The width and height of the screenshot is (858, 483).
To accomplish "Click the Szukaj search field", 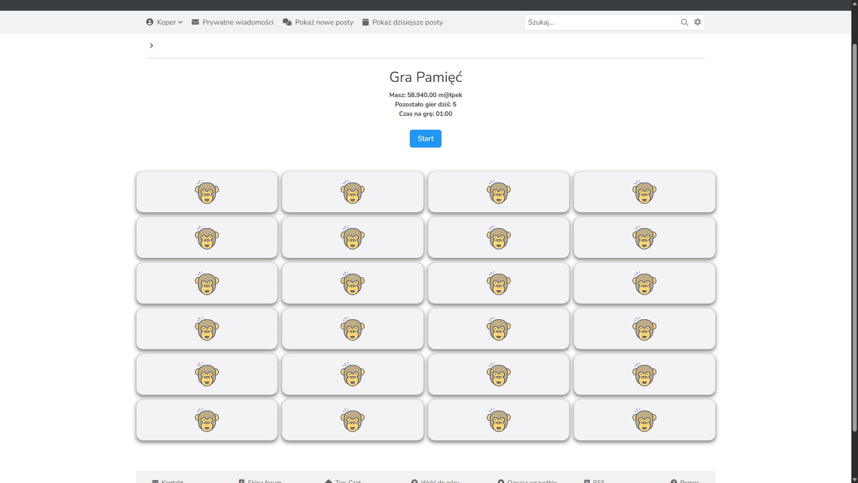I will coord(599,22).
